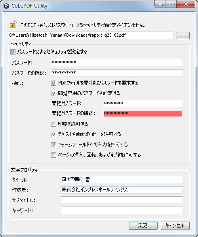Toggle フォームフィールドへの入力を許可する checkbox
The width and height of the screenshot is (198, 237).
[53, 145]
